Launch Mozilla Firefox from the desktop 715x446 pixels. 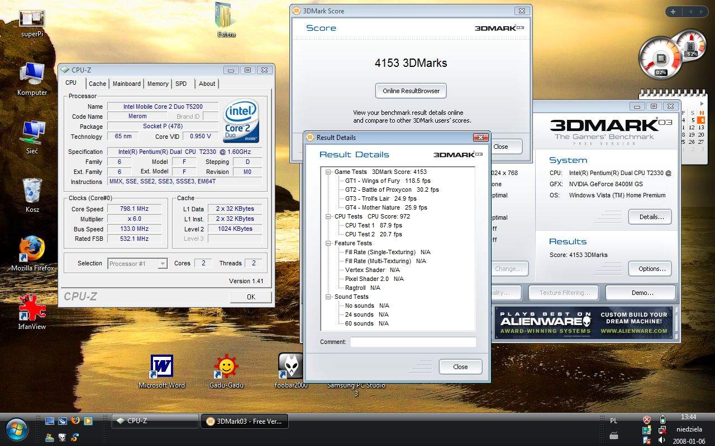32,254
